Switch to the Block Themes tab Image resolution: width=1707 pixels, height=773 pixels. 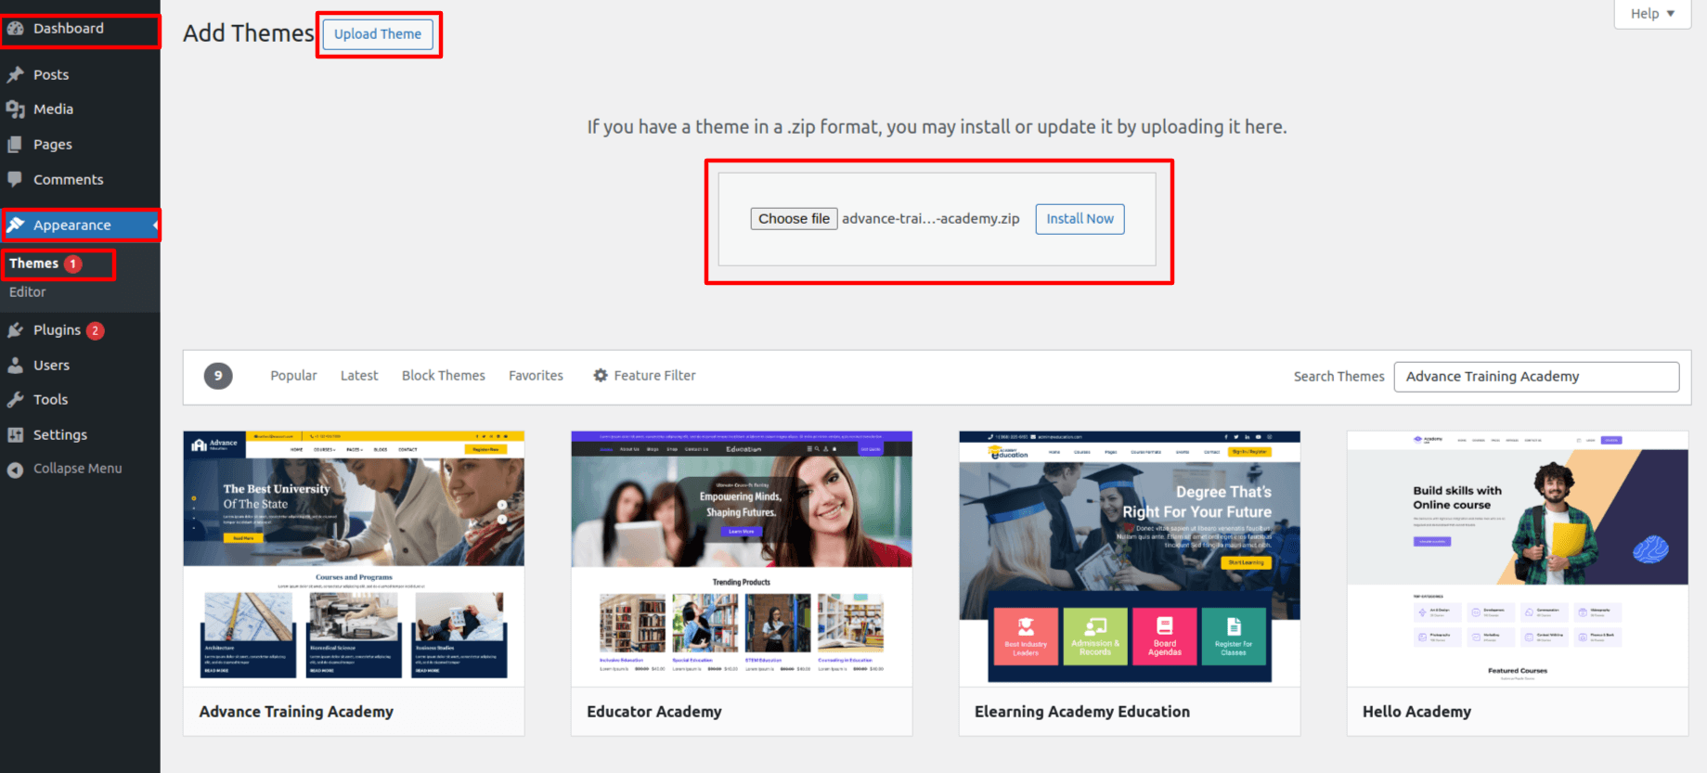(x=443, y=376)
